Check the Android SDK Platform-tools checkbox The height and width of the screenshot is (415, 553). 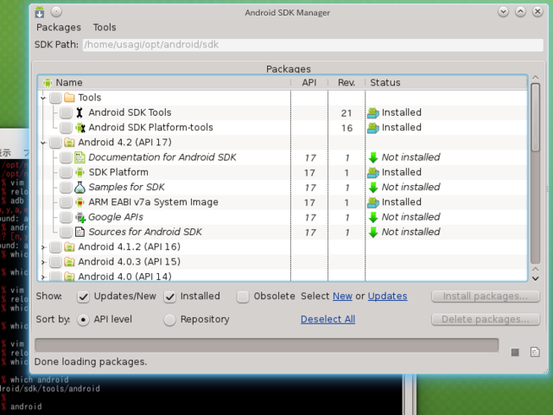pos(66,127)
